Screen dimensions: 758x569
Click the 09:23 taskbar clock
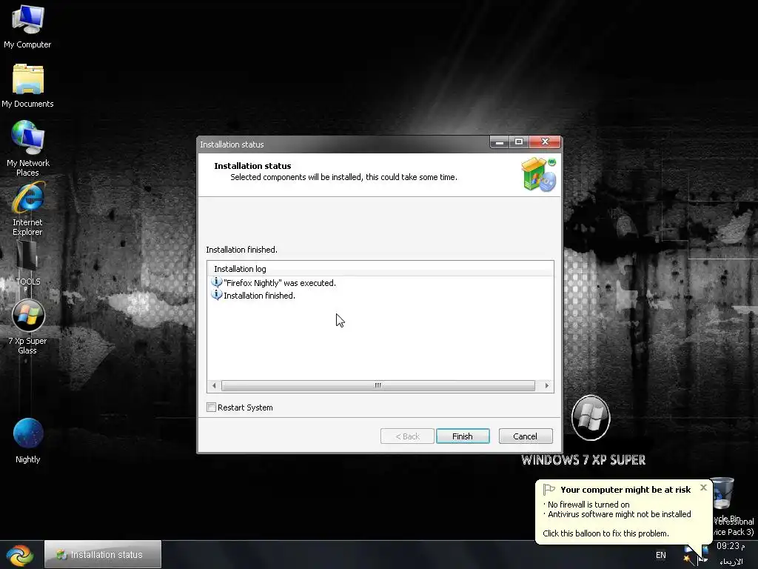(x=731, y=546)
